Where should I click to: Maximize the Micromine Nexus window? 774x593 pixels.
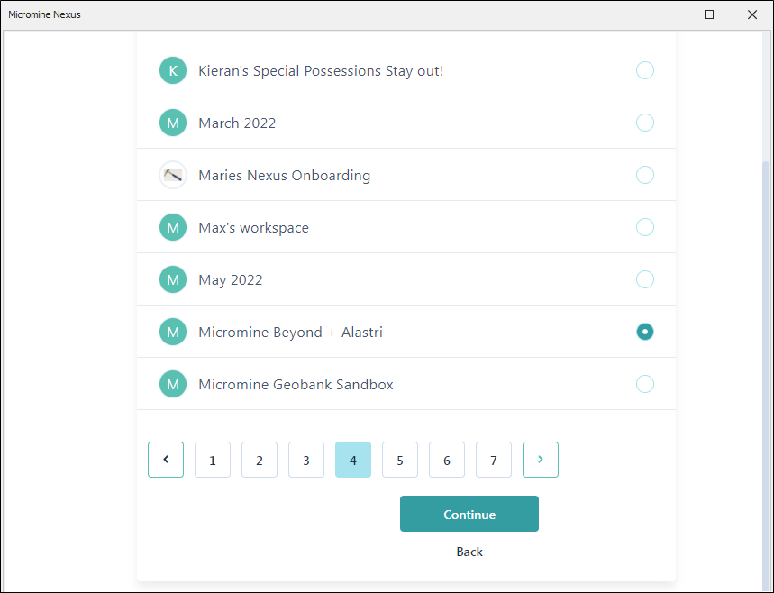[x=709, y=14]
